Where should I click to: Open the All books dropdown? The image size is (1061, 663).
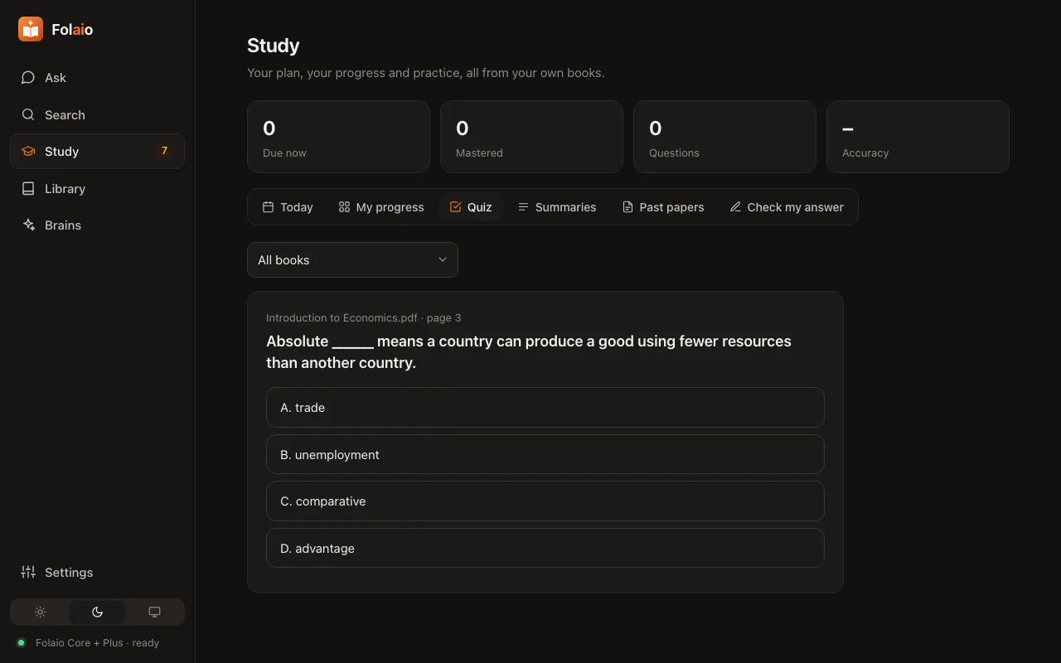tap(352, 259)
